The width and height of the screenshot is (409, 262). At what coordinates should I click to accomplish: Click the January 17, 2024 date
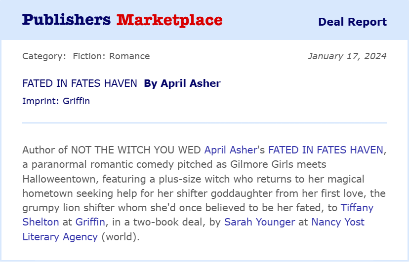347,56
